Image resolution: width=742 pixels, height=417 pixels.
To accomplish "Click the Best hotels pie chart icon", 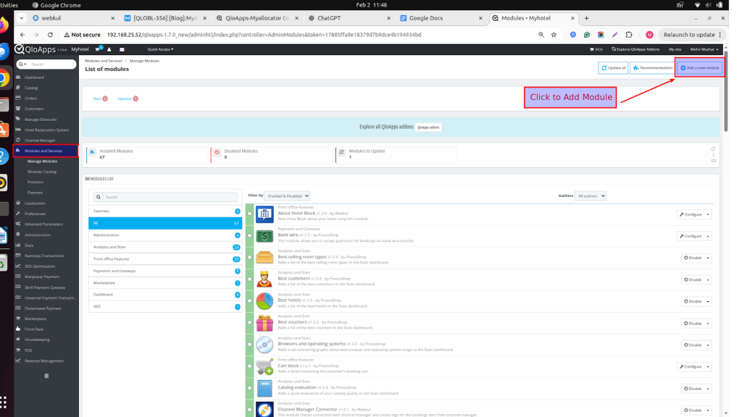I will tap(264, 301).
